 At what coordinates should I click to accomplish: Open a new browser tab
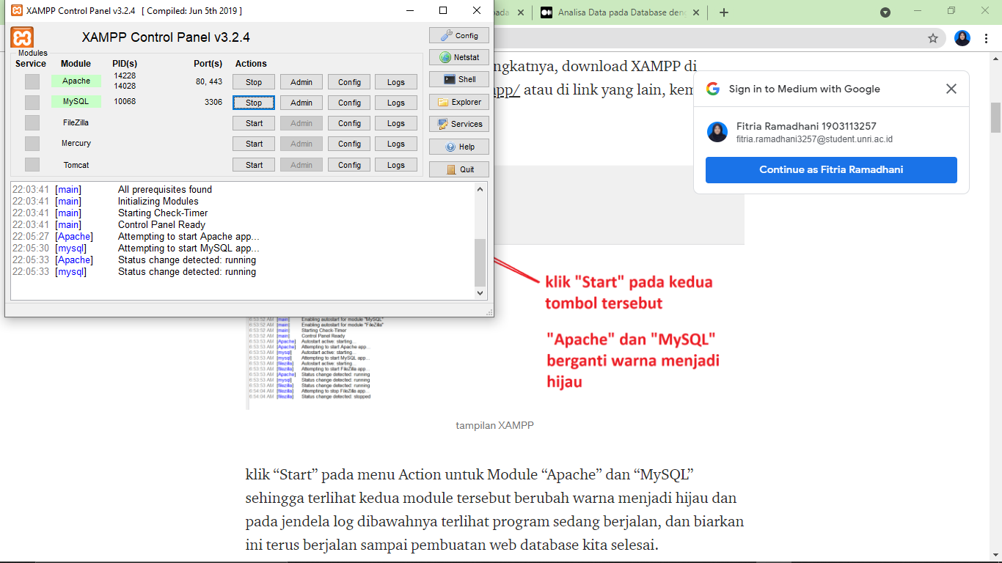pyautogui.click(x=724, y=12)
